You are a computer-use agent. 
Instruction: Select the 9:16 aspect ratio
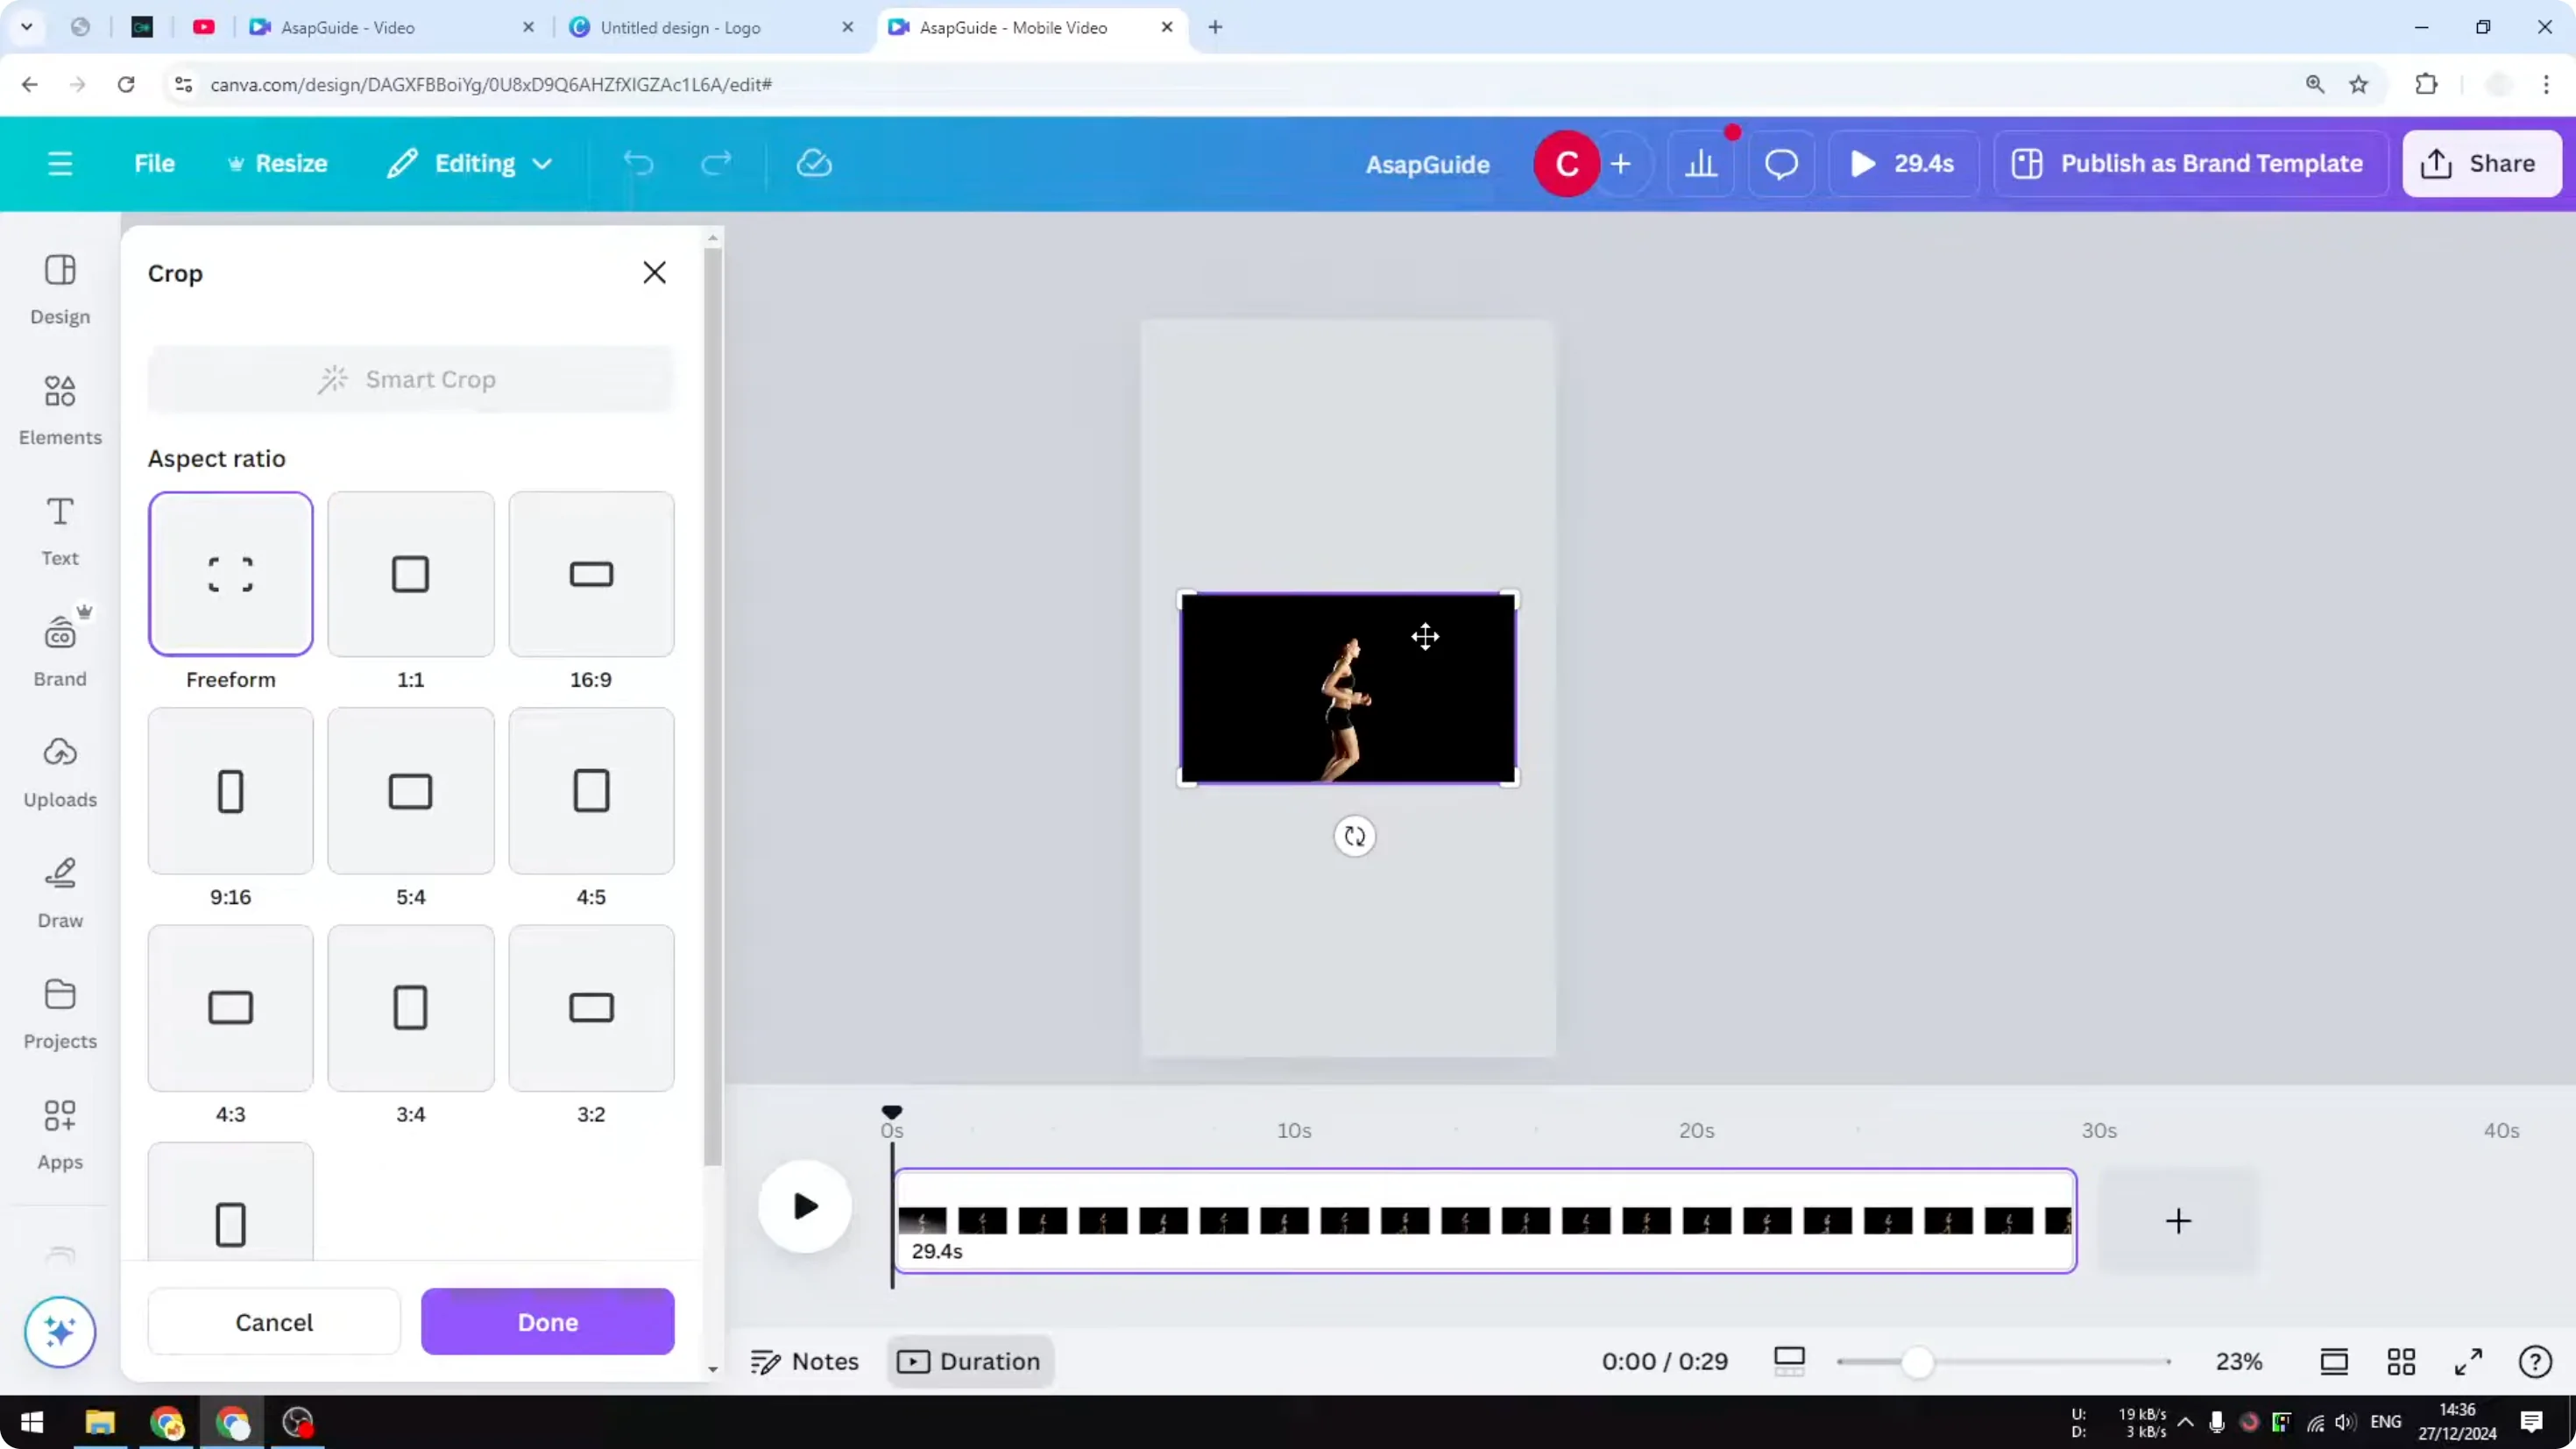(x=230, y=790)
